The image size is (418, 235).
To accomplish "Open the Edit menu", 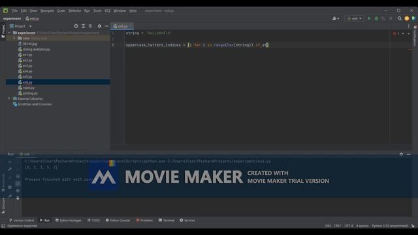I will (x=24, y=10).
